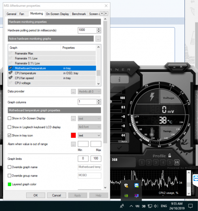
Task: Open the Screen capture tab
Action: (x=94, y=14)
